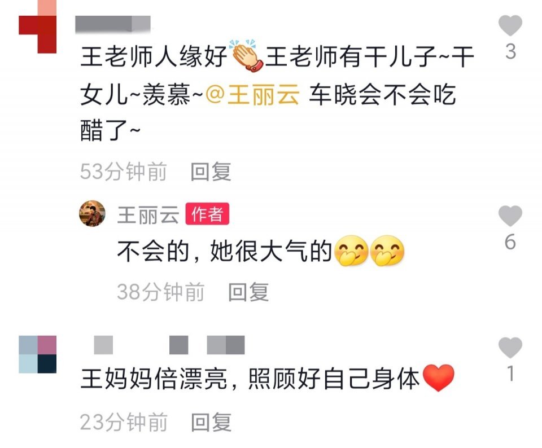Screen dimensions: 542x448
Task: Reply to the comment posted 23分钟前
Action: pos(211,421)
